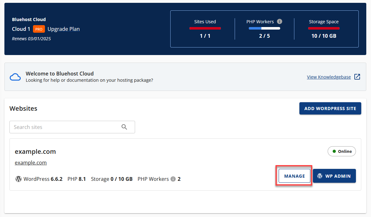371x217 pixels.
Task: Click the Storage Space usage bar
Action: click(x=324, y=28)
